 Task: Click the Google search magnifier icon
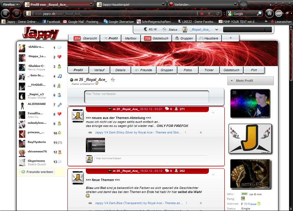coord(259,13)
